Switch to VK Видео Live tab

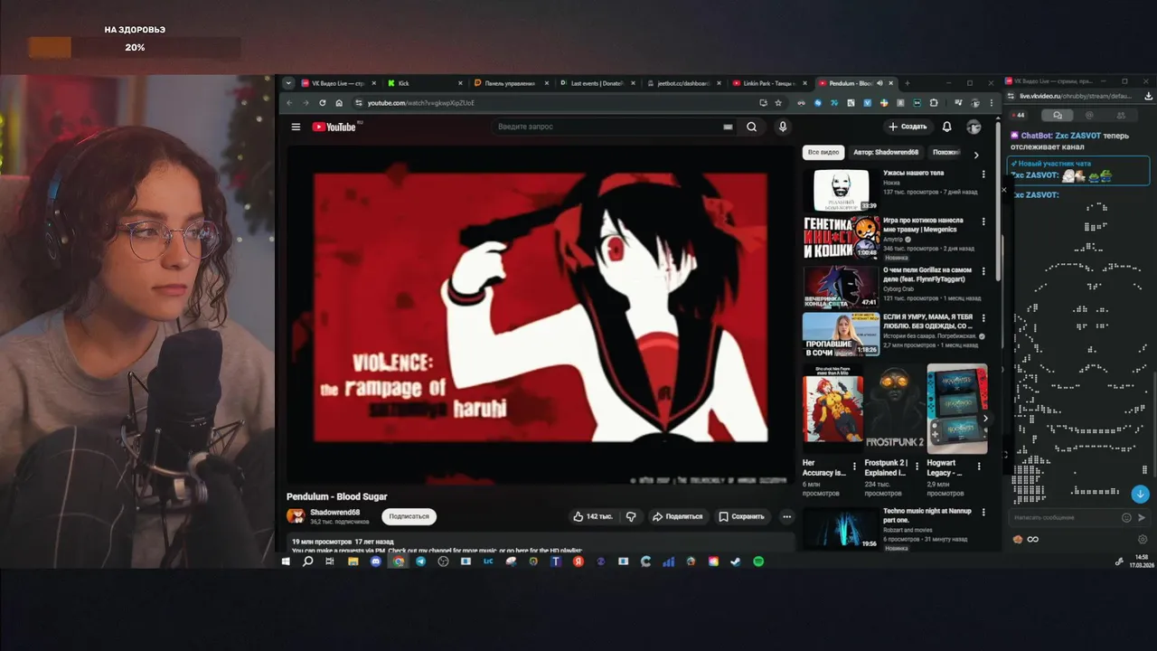(x=338, y=83)
